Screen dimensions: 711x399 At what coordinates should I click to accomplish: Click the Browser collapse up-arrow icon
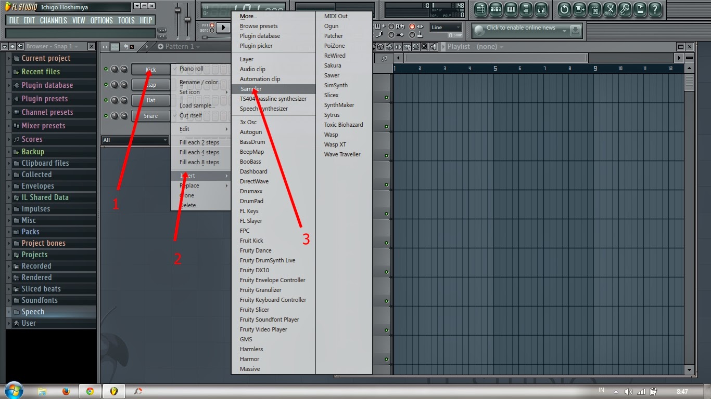click(x=12, y=46)
